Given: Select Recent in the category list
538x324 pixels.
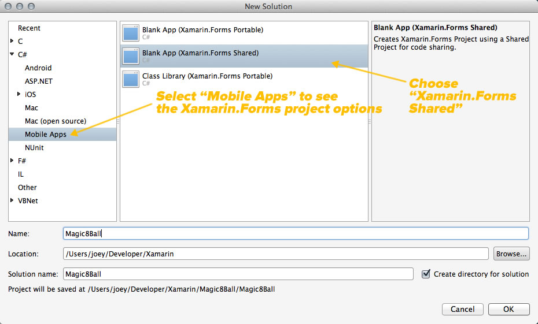Looking at the screenshot, I should pos(29,28).
